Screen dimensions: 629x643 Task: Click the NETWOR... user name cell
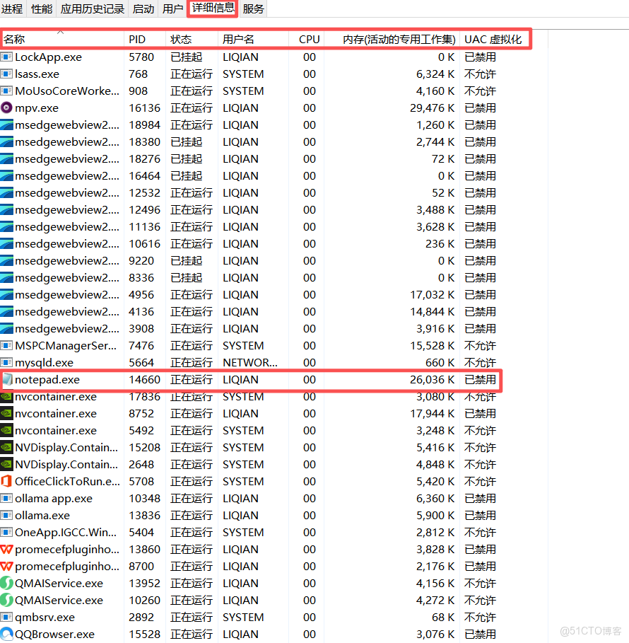pyautogui.click(x=250, y=362)
